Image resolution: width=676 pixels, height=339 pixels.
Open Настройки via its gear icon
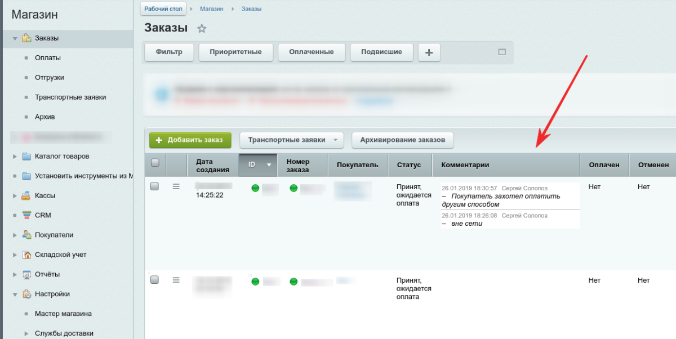[x=26, y=294]
